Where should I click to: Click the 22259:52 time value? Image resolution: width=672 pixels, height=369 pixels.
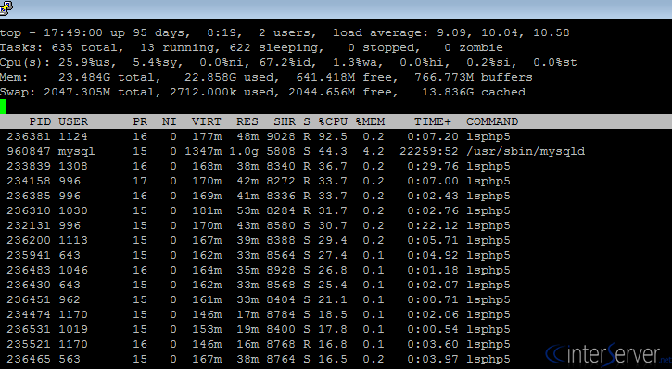(428, 151)
